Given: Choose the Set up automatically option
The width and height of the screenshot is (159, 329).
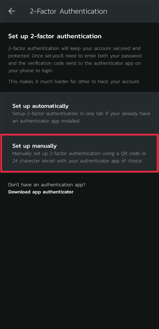Looking at the screenshot, I should (x=79, y=113).
